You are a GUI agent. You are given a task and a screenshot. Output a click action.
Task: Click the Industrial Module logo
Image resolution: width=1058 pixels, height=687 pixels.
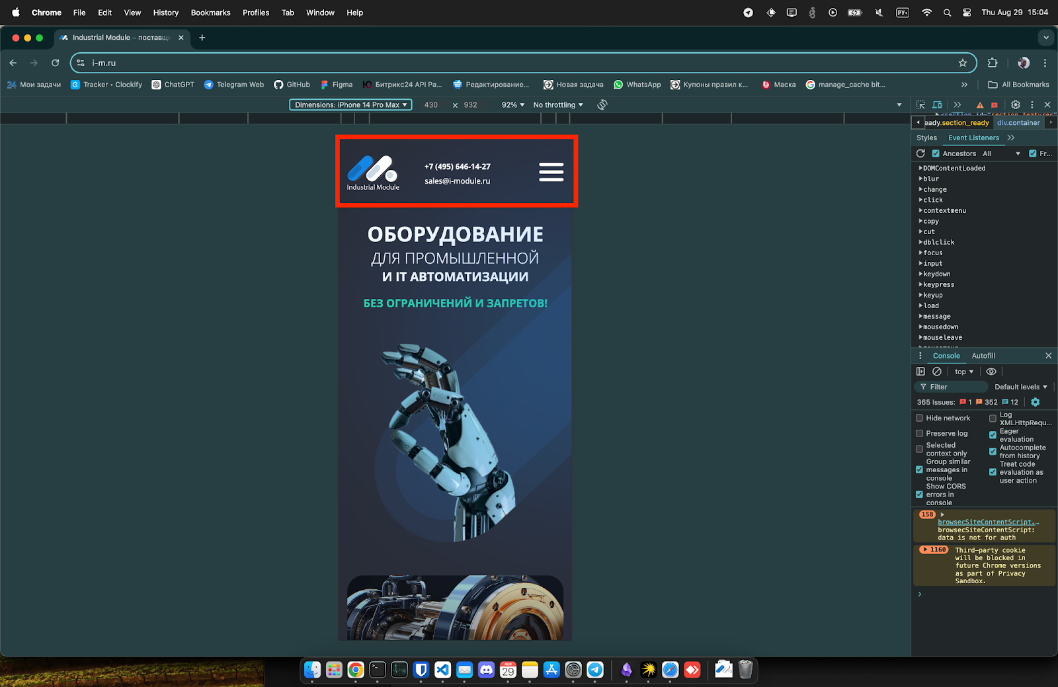click(373, 173)
